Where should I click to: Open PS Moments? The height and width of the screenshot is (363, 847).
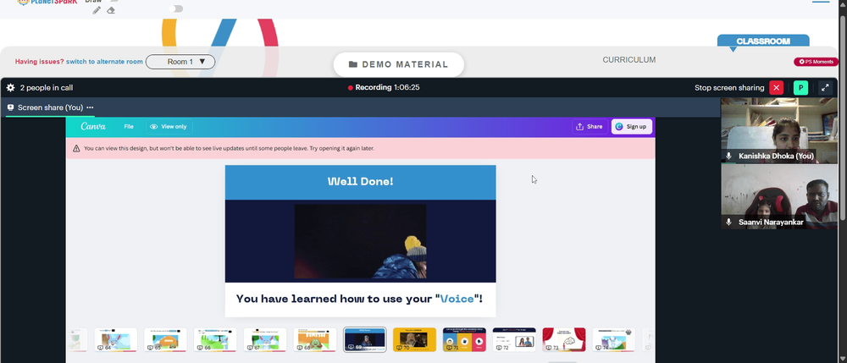click(x=816, y=62)
